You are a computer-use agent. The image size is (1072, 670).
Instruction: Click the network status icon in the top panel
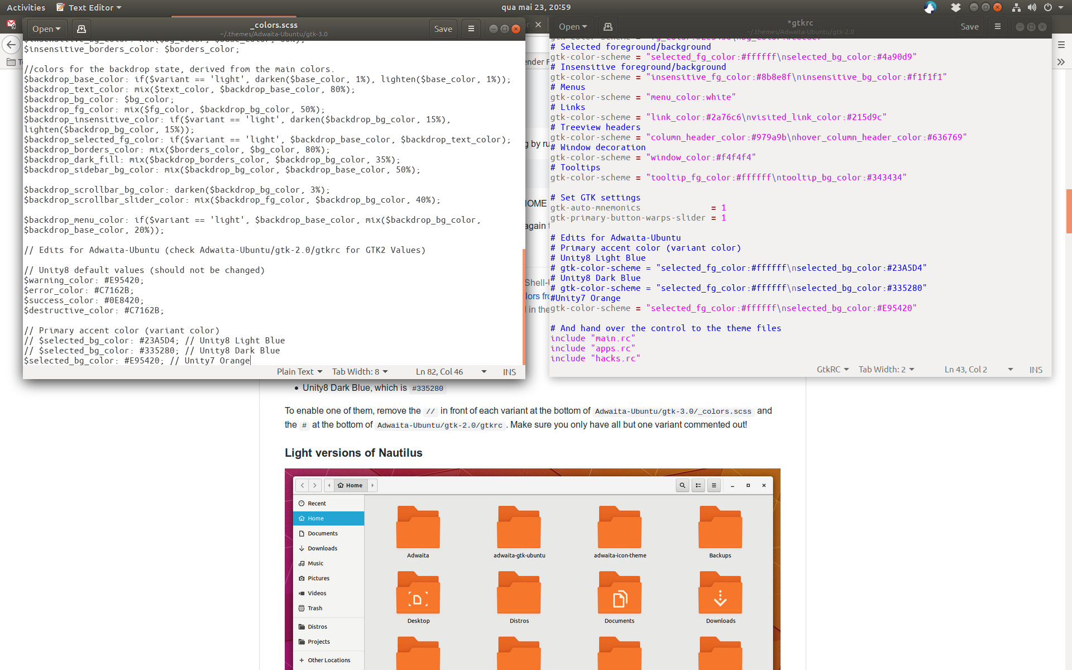click(1015, 7)
